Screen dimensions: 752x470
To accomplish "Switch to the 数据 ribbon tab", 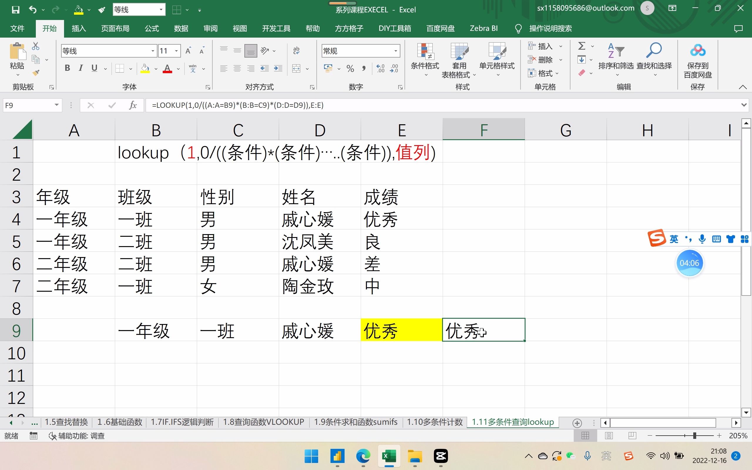I will [x=181, y=28].
